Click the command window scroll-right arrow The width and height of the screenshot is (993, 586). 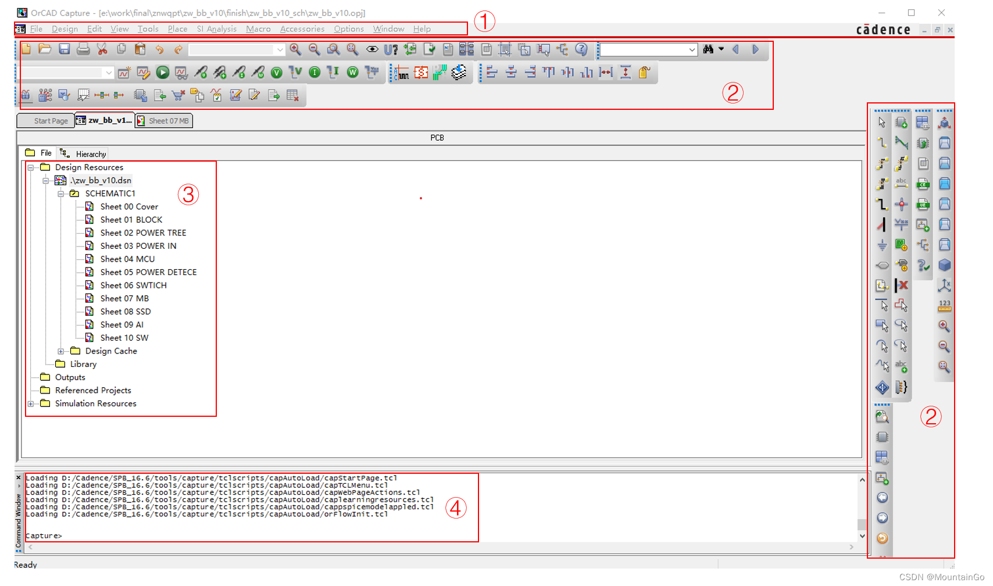tap(852, 547)
